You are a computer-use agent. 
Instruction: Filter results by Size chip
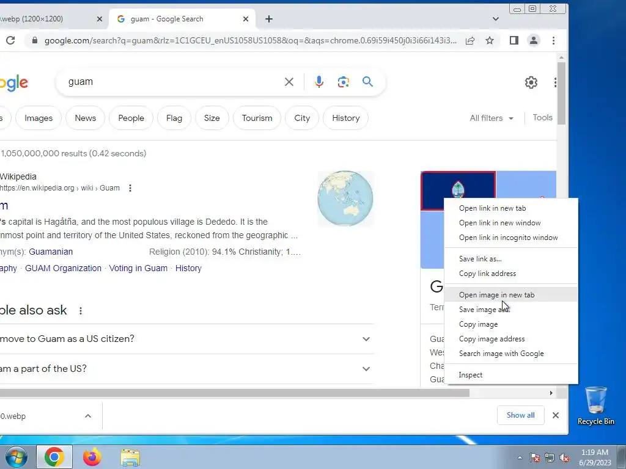(x=212, y=118)
